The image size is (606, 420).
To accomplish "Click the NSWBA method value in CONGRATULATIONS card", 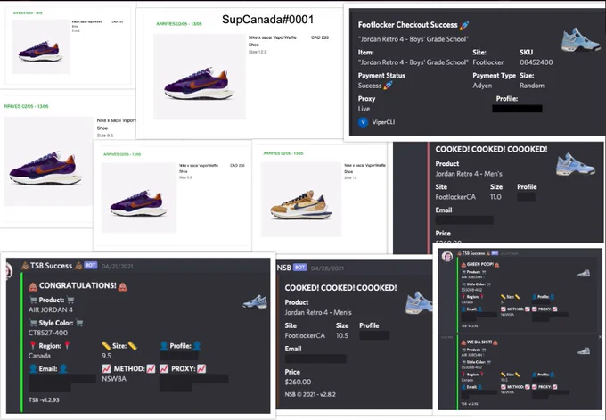I will click(114, 379).
